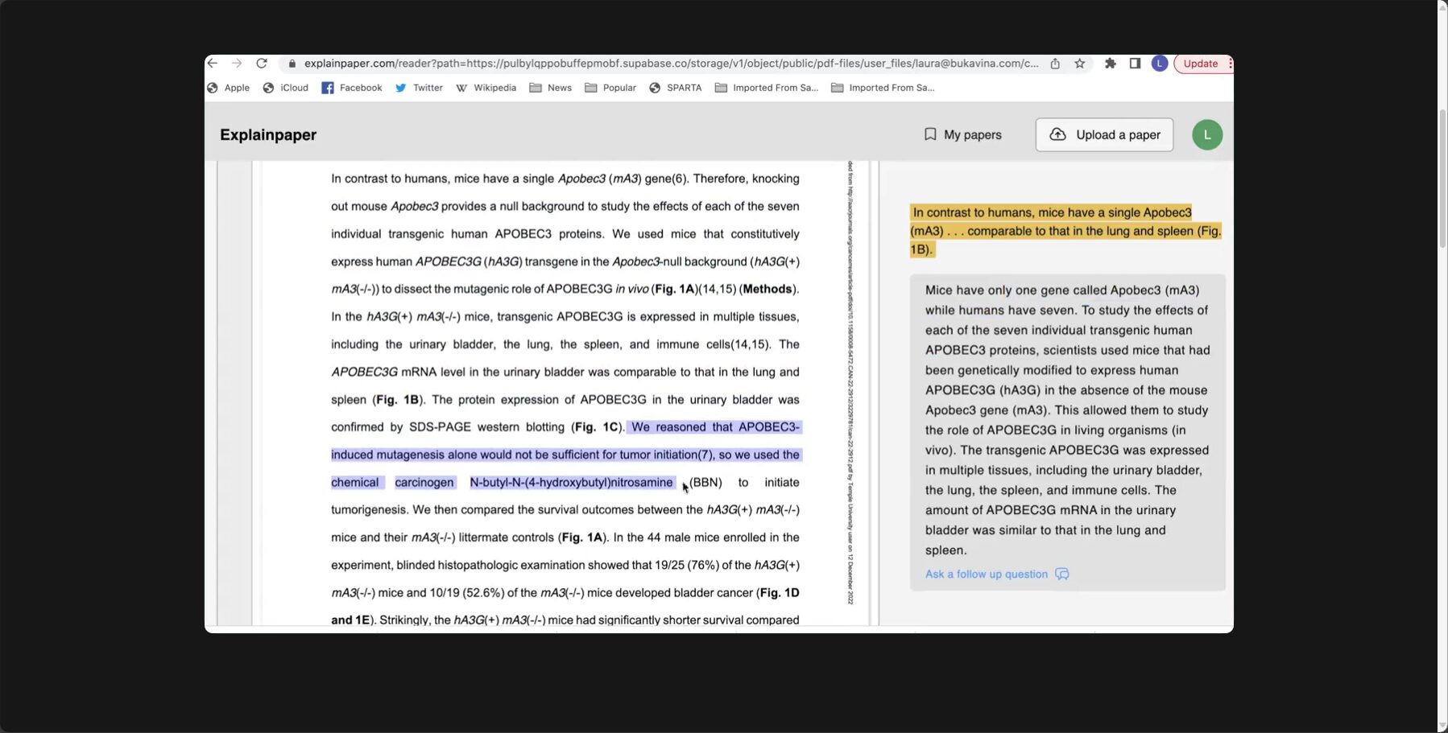The image size is (1448, 733).
Task: Click the explanation text box
Action: coord(1068,433)
